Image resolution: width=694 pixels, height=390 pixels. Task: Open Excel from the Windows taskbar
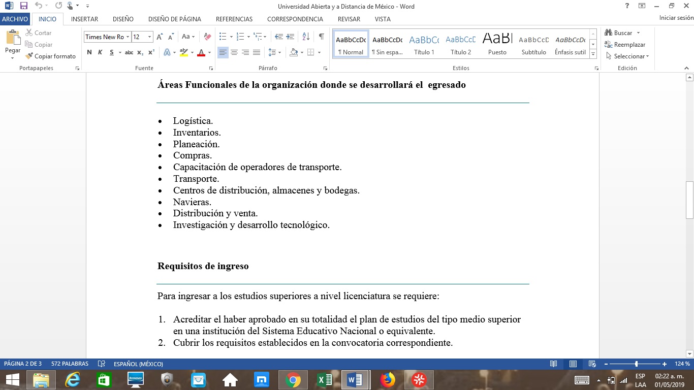point(324,379)
